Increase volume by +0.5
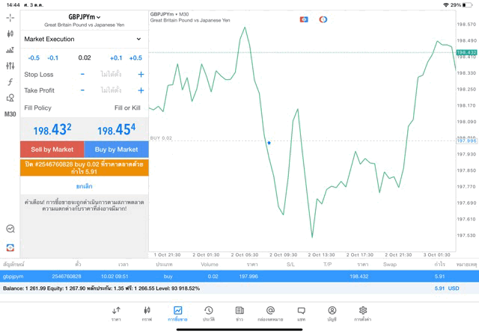479x334 pixels. tap(135, 58)
